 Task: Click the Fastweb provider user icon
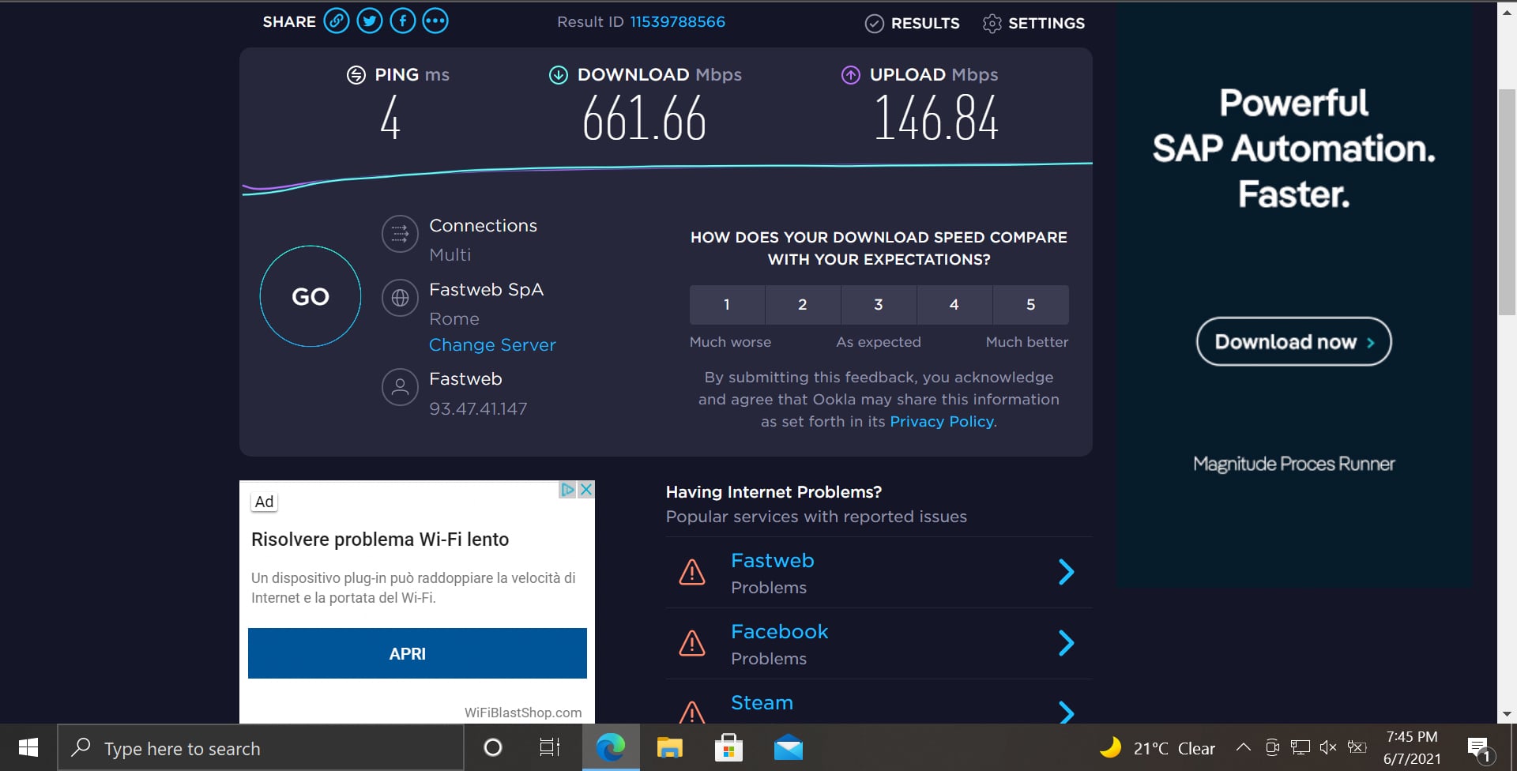pos(400,387)
